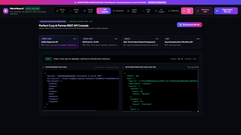This screenshot has width=241, height=135.
Task: Click the HACKATHON JUDGE API DEBUGGER badge
Action: click(x=53, y=21)
